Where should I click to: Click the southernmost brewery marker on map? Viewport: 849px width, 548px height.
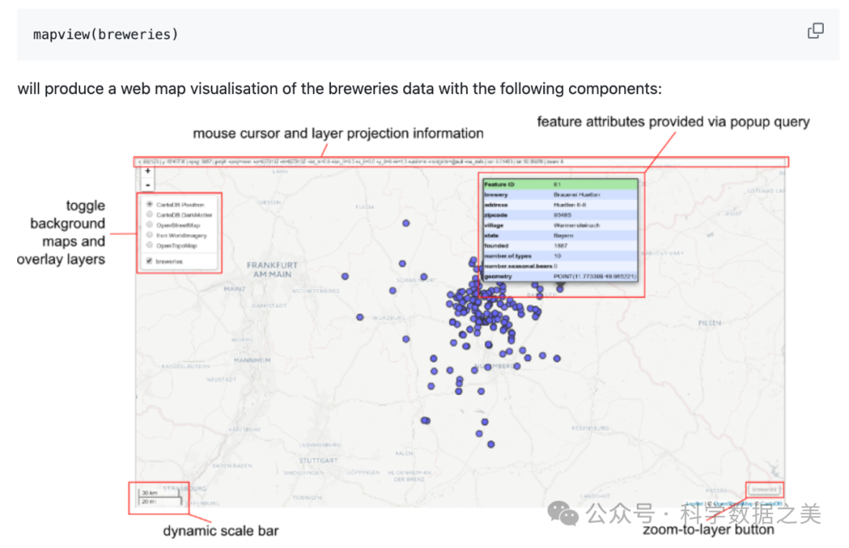pyautogui.click(x=491, y=444)
